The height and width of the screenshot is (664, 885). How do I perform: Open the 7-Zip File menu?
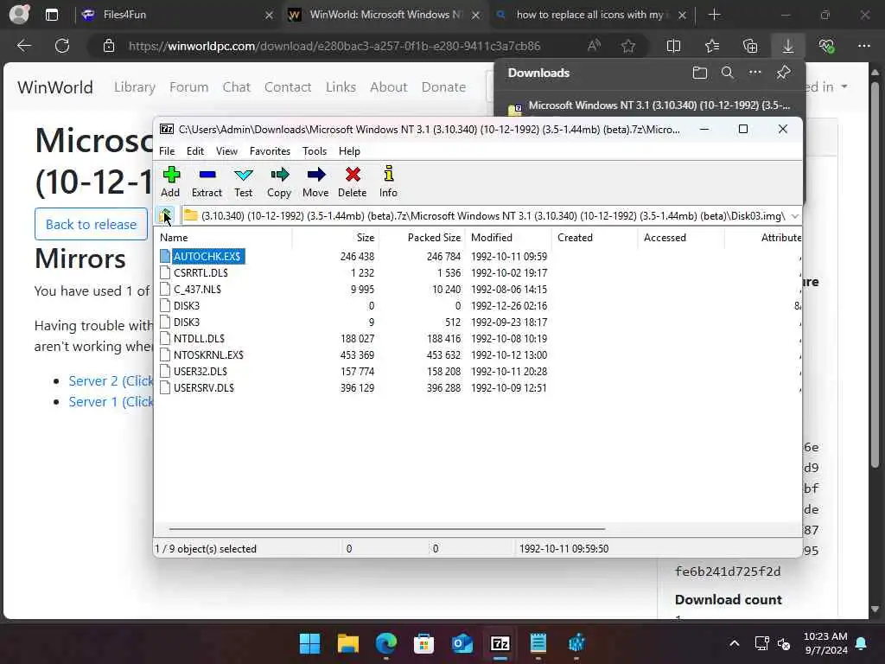click(x=167, y=151)
